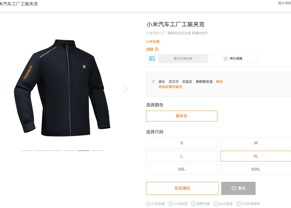Select size XXL option

click(x=182, y=169)
